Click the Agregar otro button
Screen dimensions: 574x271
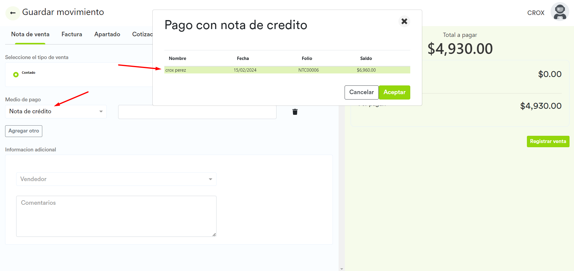tap(24, 131)
